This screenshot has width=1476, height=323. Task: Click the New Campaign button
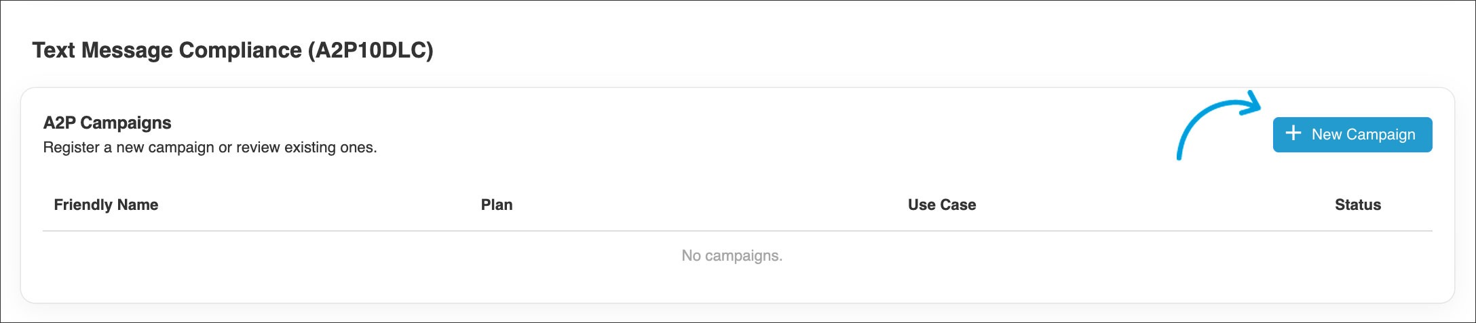tap(1352, 135)
